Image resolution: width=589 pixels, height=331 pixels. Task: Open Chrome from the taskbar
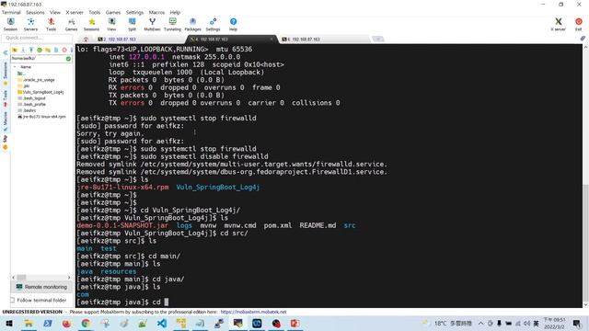(86, 324)
